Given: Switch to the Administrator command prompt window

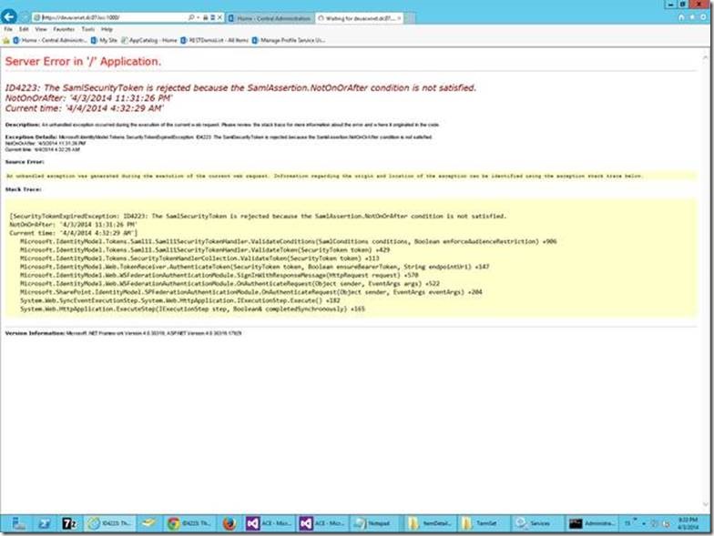Looking at the screenshot, I should coord(592,524).
